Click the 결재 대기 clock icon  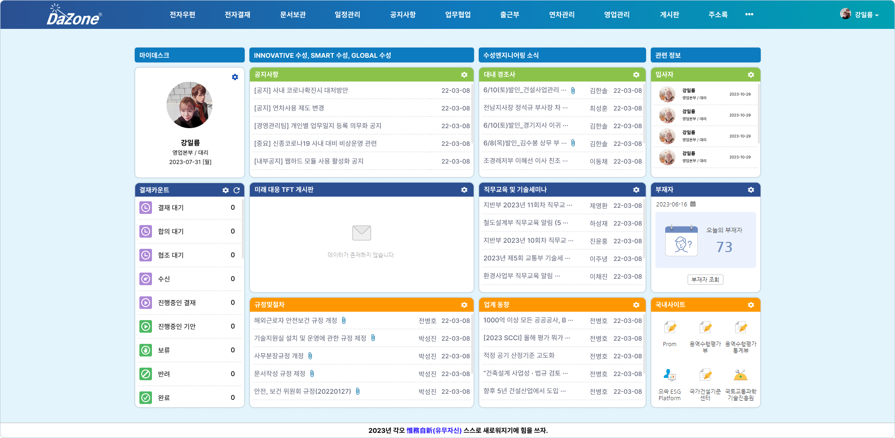tap(146, 208)
